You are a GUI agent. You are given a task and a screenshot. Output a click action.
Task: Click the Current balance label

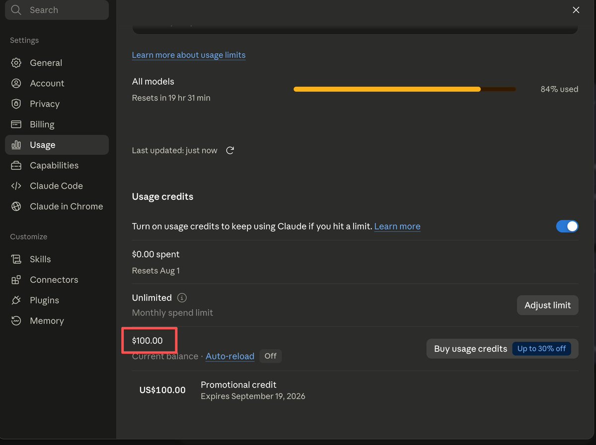point(165,356)
